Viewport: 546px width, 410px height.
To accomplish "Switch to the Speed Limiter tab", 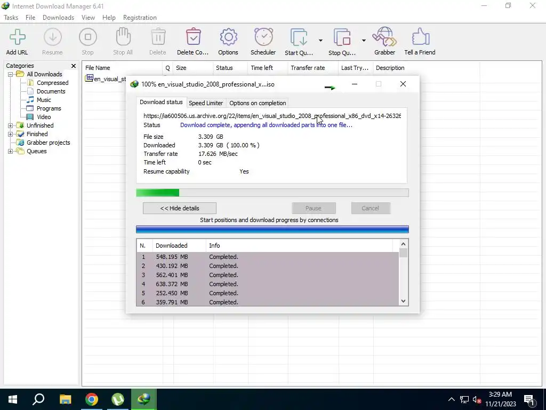I will [x=206, y=103].
